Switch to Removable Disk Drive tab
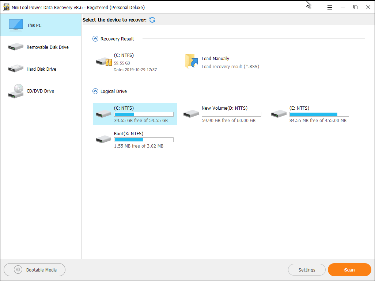375x281 pixels. 48,47
